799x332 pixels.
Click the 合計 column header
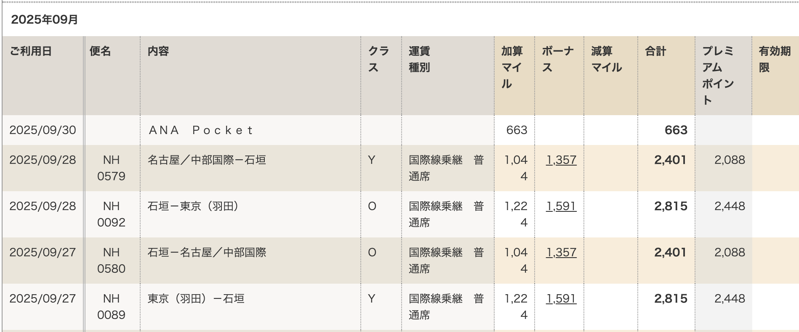tap(655, 51)
